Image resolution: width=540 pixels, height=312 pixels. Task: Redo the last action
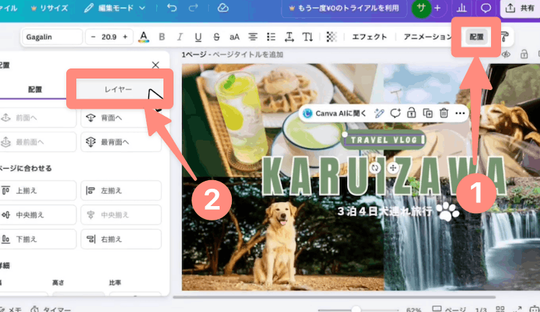point(193,8)
